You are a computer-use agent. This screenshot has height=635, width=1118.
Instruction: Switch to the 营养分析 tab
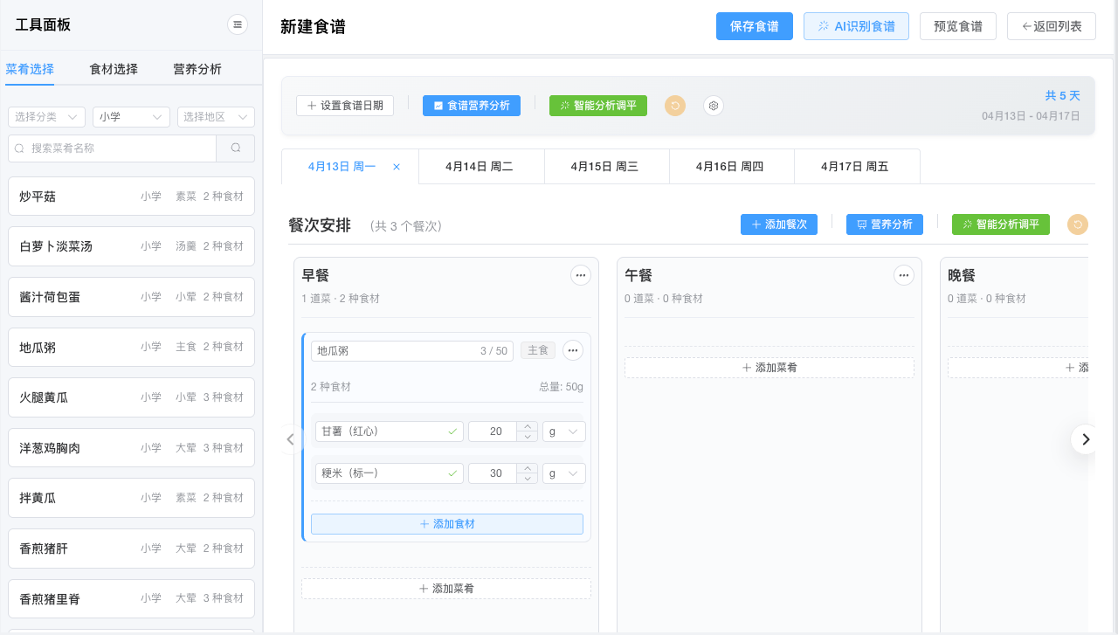[197, 69]
